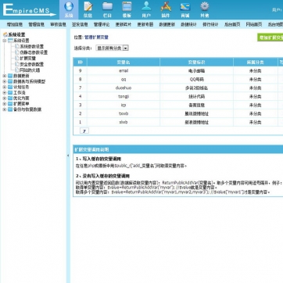The image size is (283, 283).
Task: Select the 计划任务 tree label
Action: tap(21, 88)
